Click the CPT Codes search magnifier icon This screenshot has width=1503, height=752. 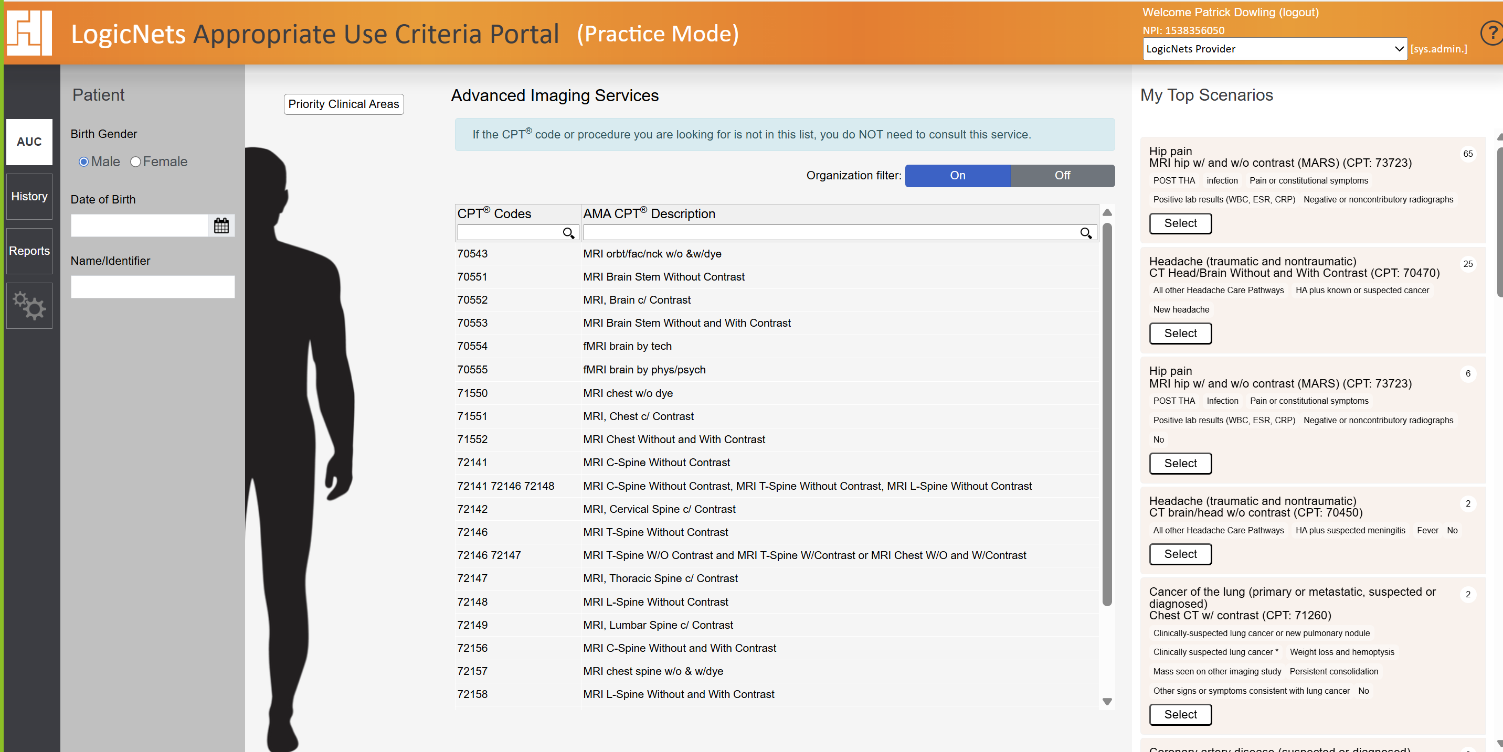(568, 233)
